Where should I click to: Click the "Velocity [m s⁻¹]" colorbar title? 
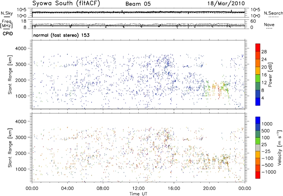pos(279,148)
